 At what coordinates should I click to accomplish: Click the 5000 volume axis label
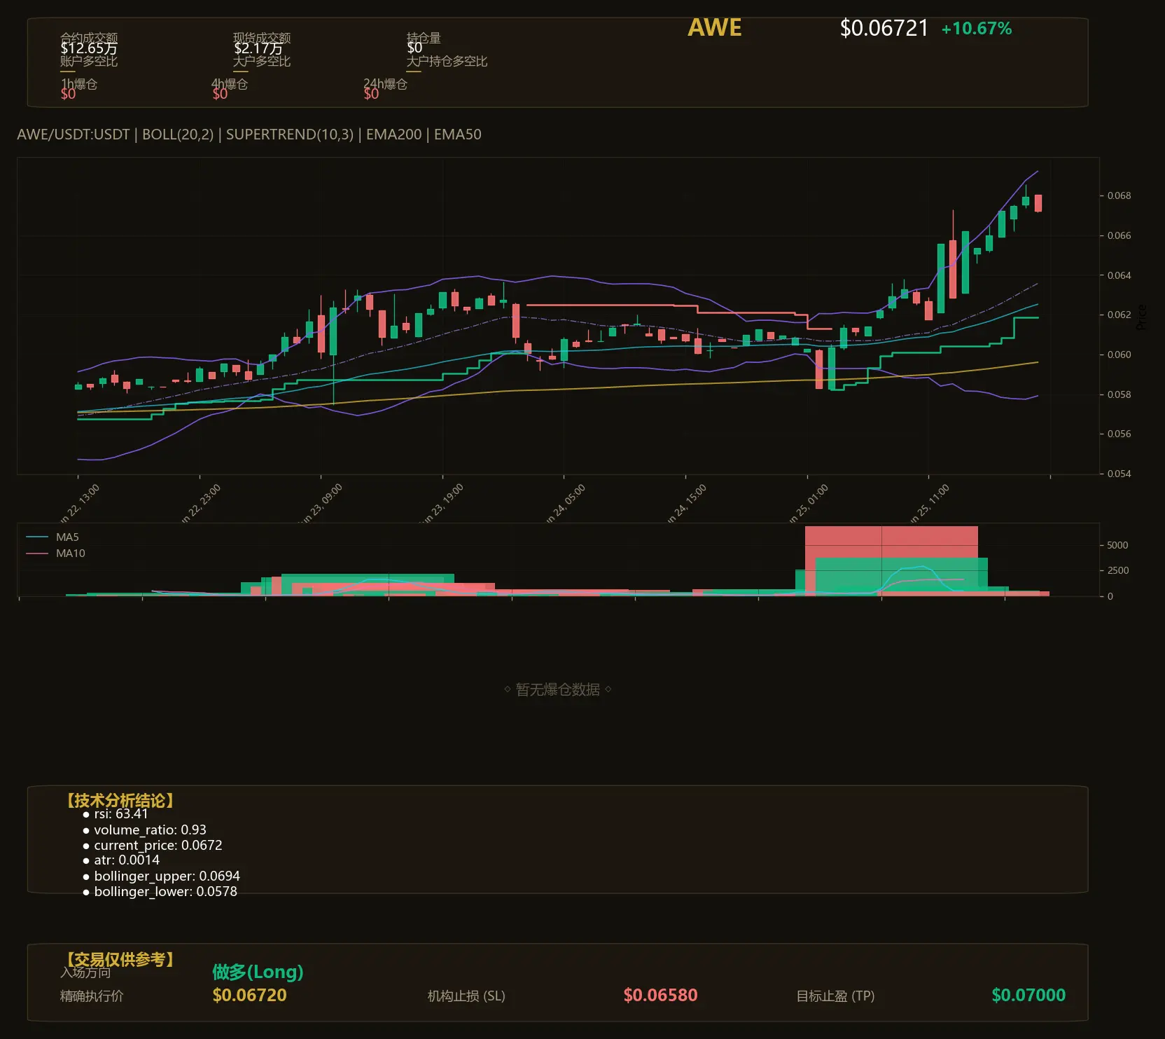coord(1117,545)
